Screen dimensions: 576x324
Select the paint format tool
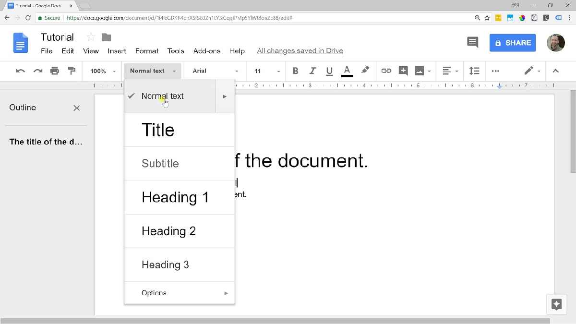tap(72, 71)
